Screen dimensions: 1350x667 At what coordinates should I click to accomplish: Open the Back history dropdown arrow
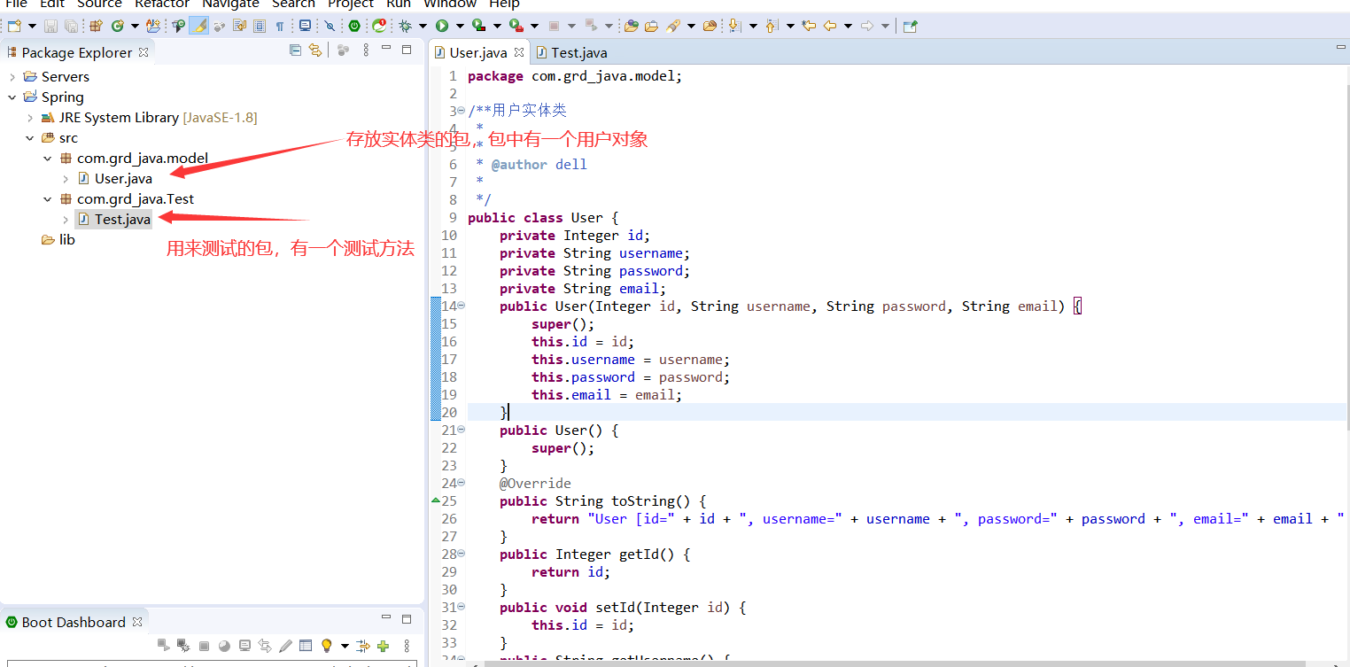(848, 26)
